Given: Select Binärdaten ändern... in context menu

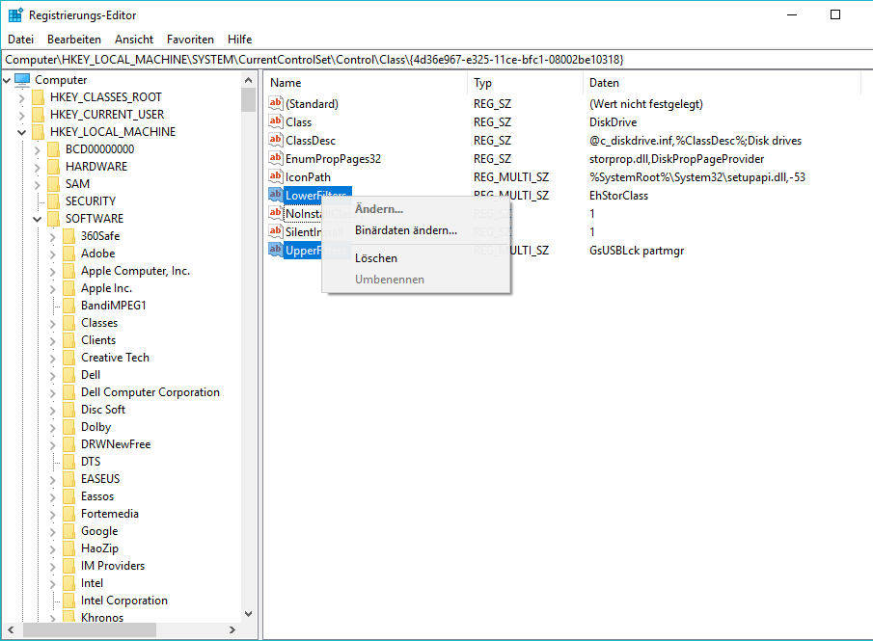Looking at the screenshot, I should click(405, 230).
